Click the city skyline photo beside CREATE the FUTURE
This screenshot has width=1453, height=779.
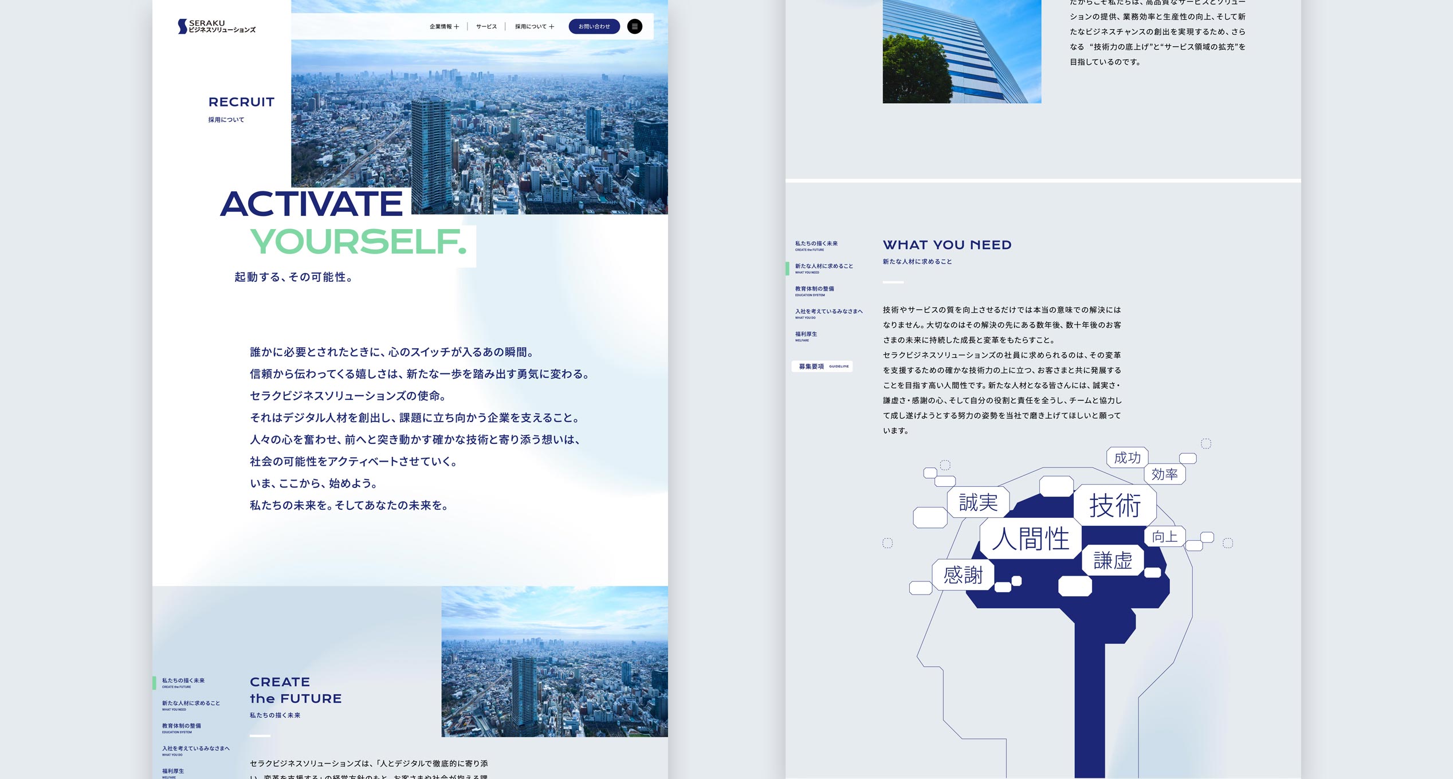(554, 661)
